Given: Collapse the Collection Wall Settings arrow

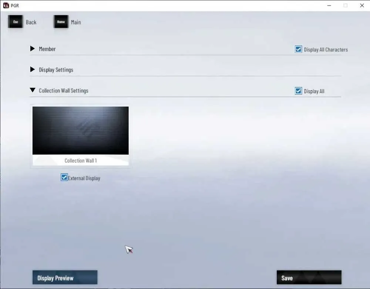Looking at the screenshot, I should (x=33, y=90).
